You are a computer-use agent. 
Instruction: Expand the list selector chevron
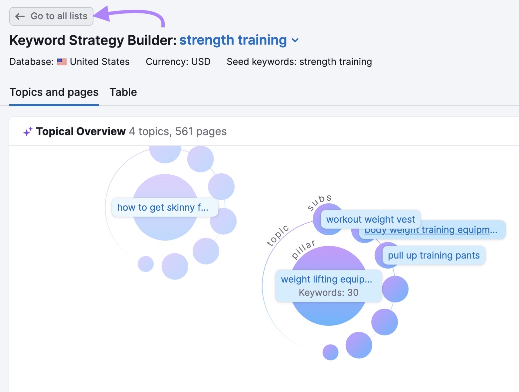(295, 40)
